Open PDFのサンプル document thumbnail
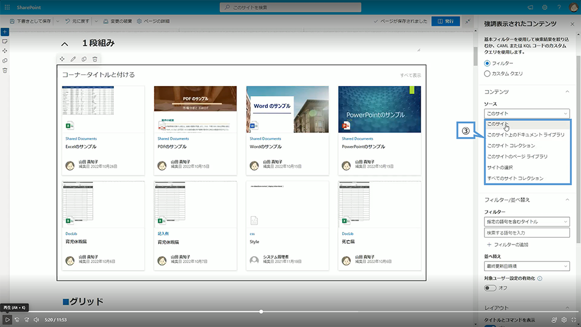 (195, 109)
